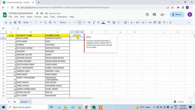Open the Format menu

[38, 17]
